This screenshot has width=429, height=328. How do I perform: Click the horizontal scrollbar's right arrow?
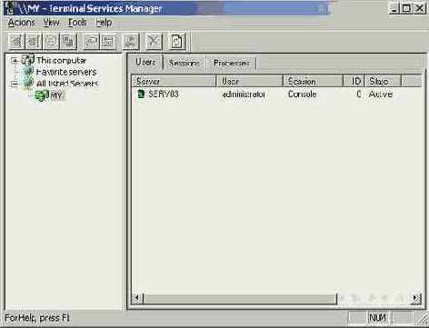tap(416, 298)
